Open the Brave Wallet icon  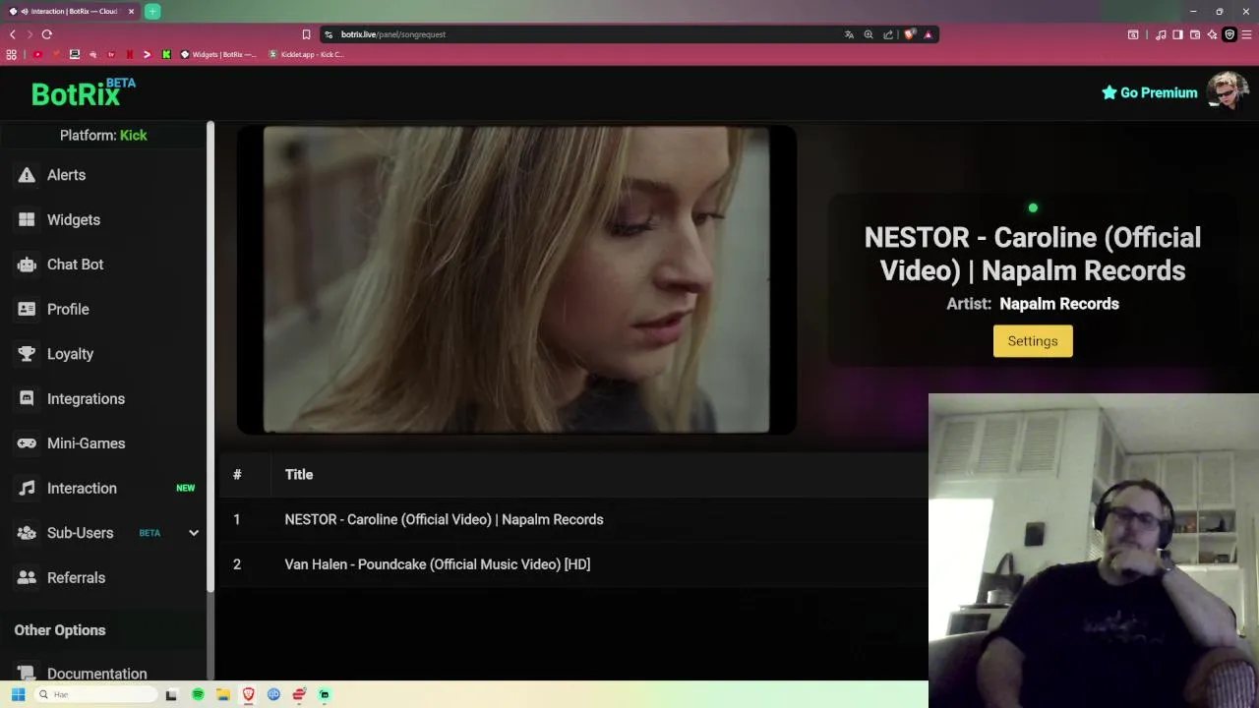(x=1195, y=34)
